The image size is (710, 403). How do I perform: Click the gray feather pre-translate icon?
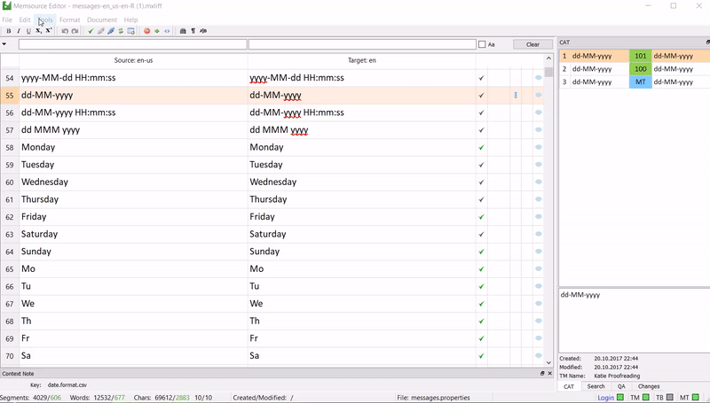tap(100, 31)
